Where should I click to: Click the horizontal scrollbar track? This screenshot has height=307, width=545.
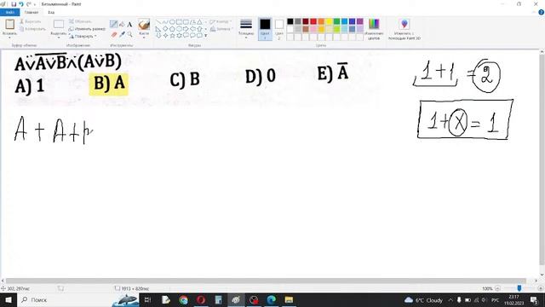tap(266, 281)
